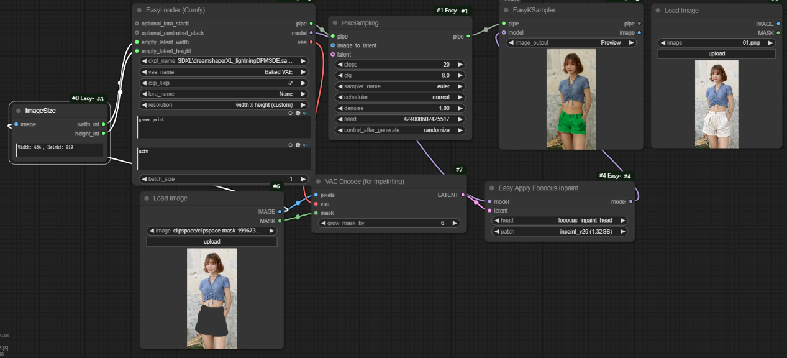
Task: Click the model output port on Fooocus Inpaint
Action: (x=630, y=201)
